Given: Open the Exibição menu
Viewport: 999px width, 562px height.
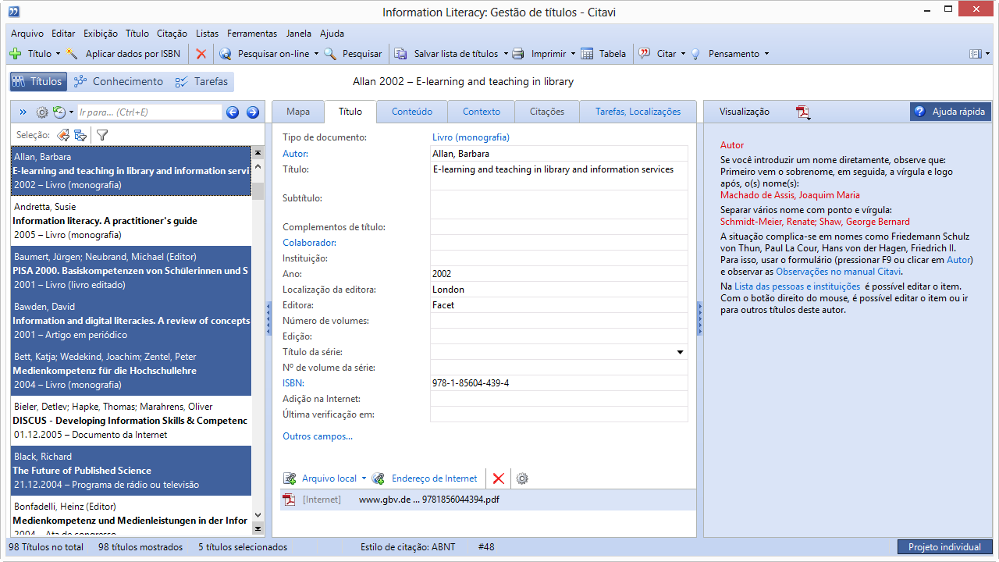Looking at the screenshot, I should [x=100, y=34].
